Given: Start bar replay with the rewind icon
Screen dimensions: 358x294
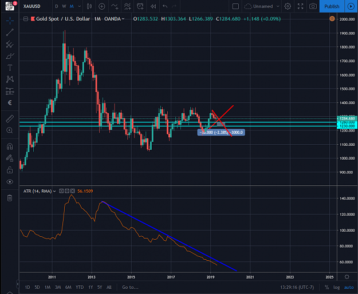Looking at the screenshot, I should point(153,6).
